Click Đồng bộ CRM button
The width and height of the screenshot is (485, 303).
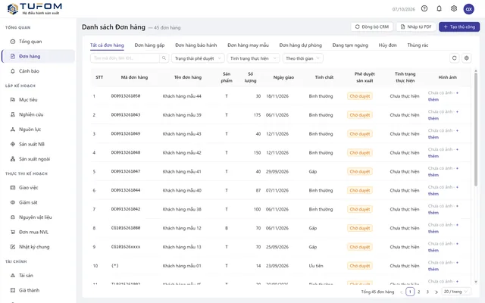coord(372,27)
